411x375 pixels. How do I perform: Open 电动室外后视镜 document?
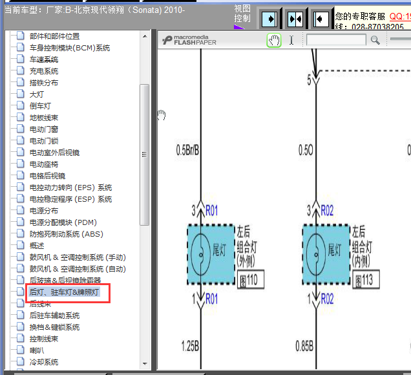tap(54, 153)
